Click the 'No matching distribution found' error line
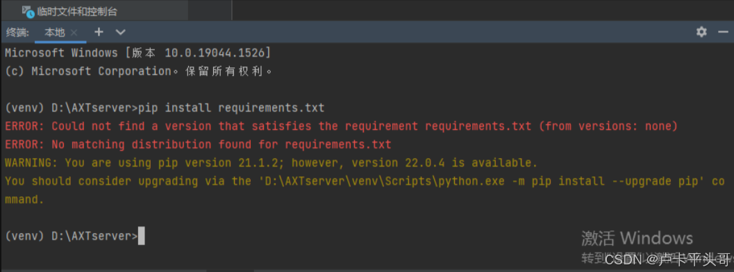Screen dimensions: 734x272 (198, 144)
